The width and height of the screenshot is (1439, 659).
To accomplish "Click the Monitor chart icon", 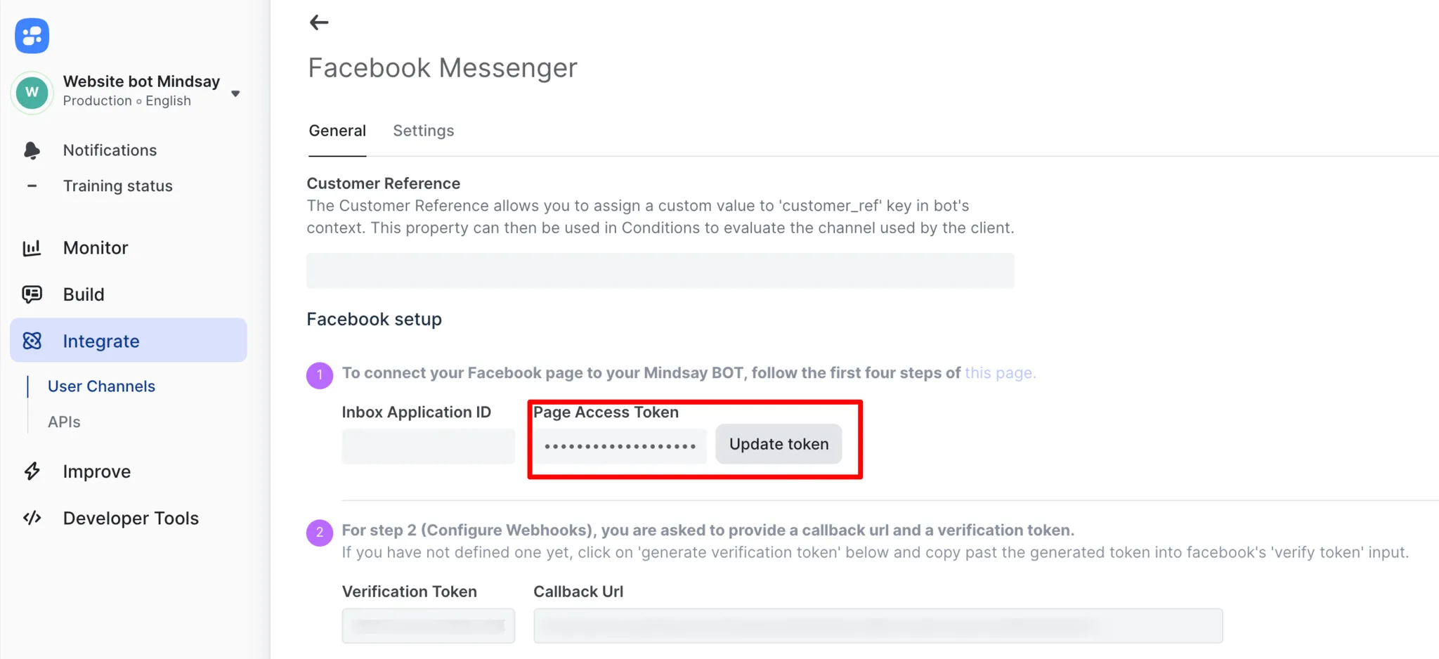I will (32, 248).
